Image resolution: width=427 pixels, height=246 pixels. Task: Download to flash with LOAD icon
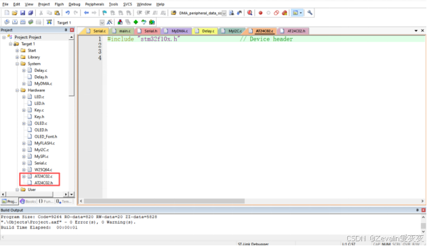click(x=49, y=22)
